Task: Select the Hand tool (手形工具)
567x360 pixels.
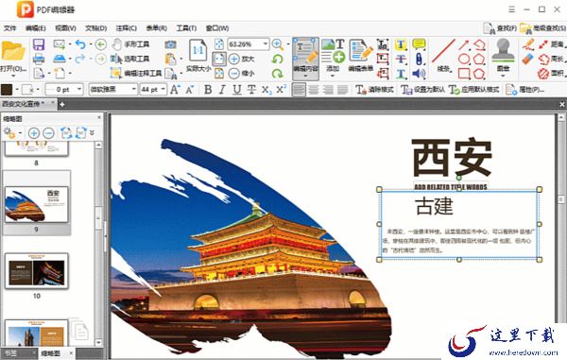Action: (x=130, y=44)
